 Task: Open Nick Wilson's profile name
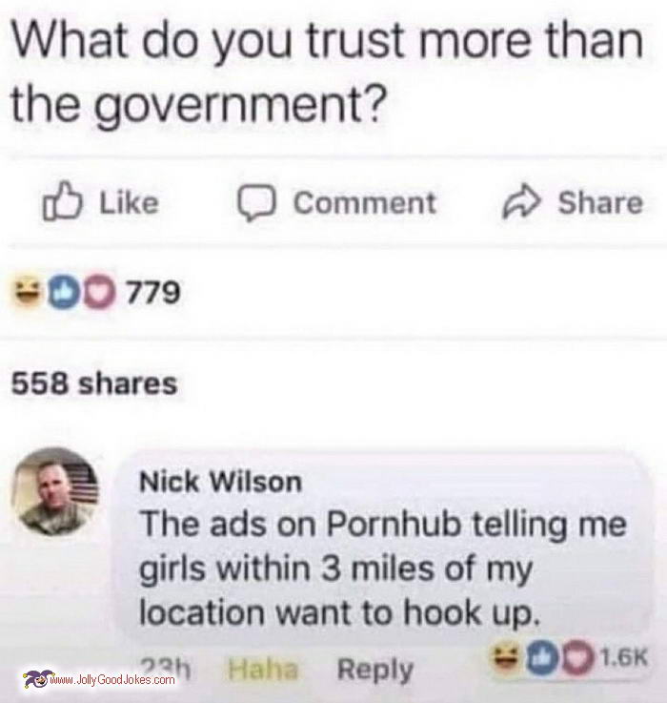220,483
